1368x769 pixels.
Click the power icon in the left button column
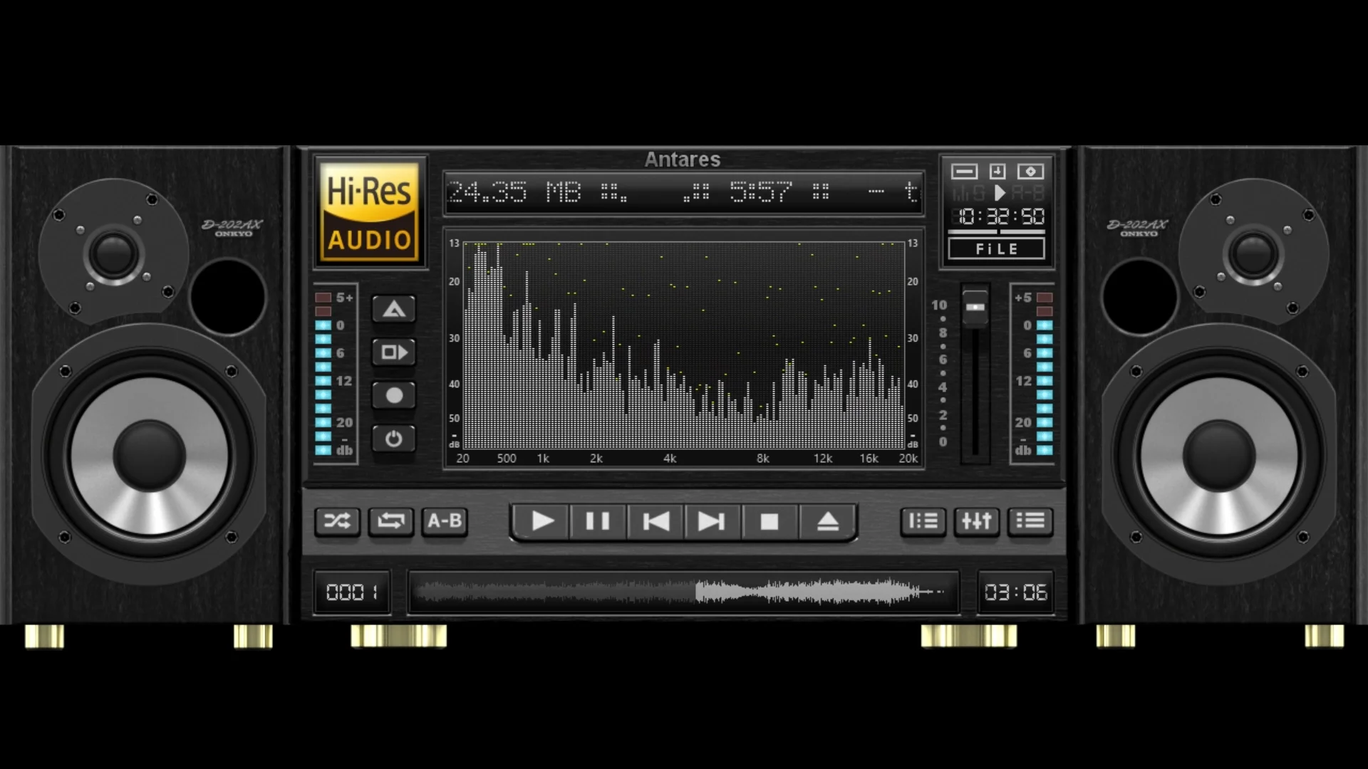(393, 439)
